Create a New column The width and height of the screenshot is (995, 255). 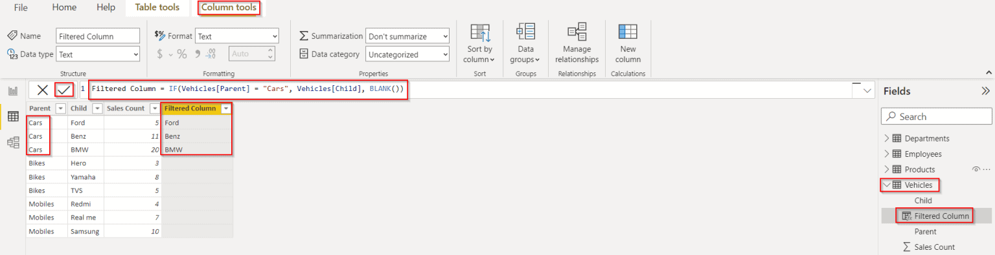tap(628, 43)
